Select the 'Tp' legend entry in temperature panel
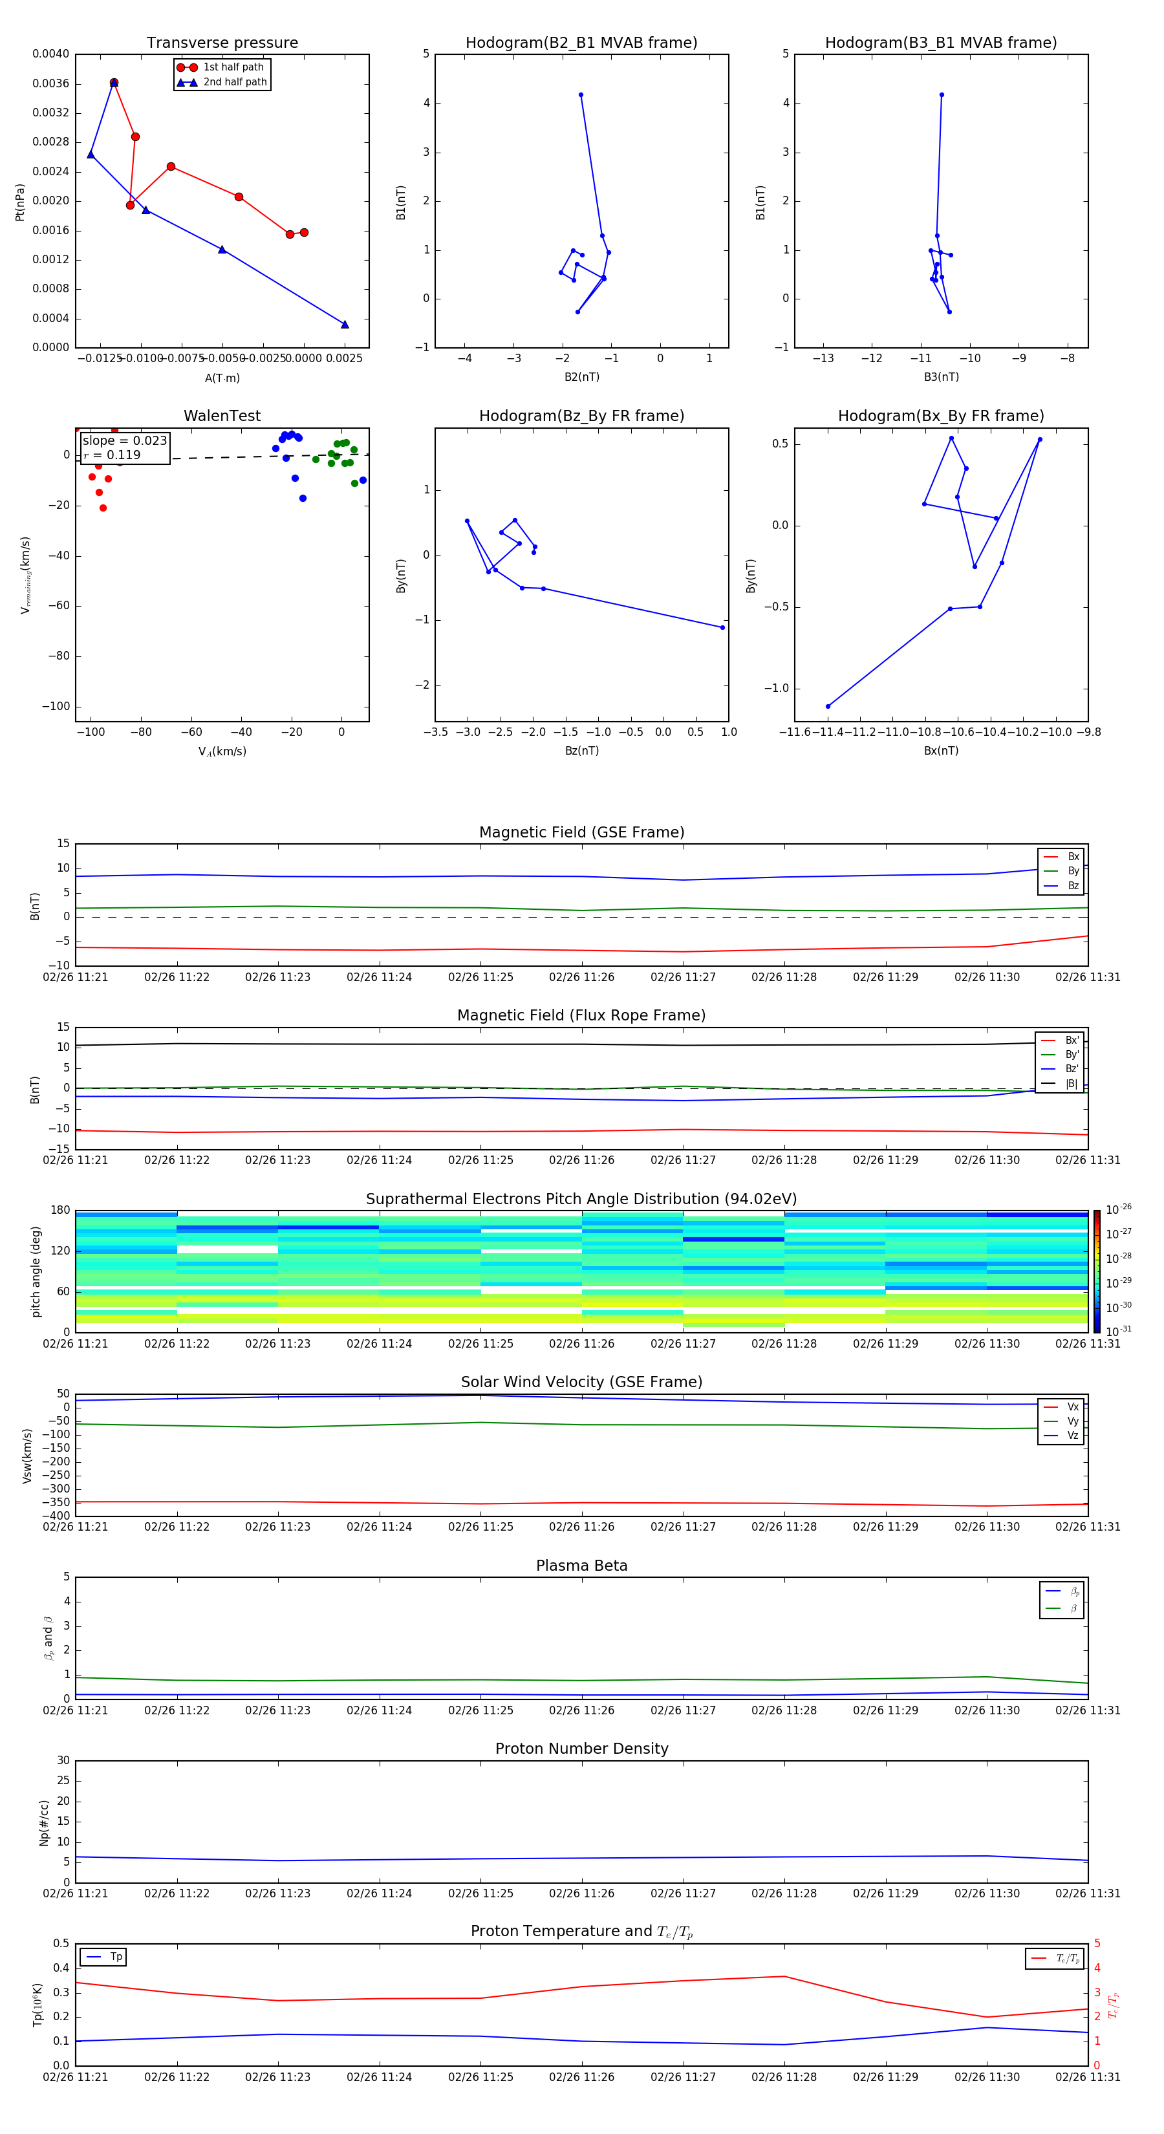 (103, 1957)
